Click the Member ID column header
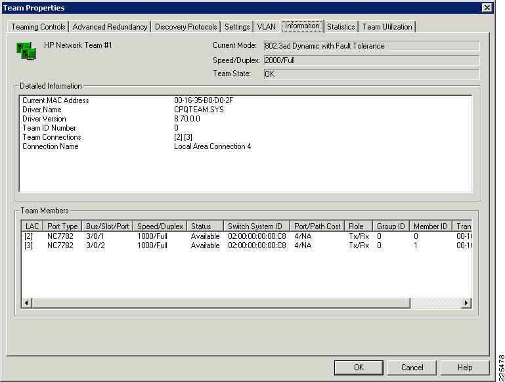The width and height of the screenshot is (505, 382). click(431, 226)
